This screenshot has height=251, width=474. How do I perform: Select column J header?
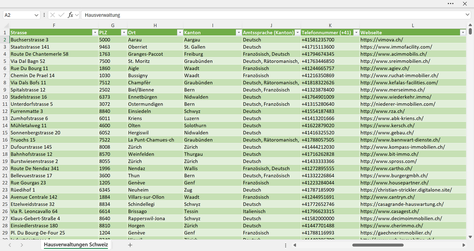tap(271, 26)
